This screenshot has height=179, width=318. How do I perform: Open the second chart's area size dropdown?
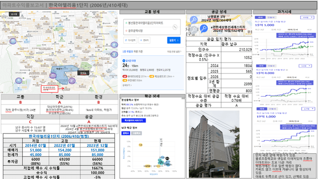[x=305, y=66]
